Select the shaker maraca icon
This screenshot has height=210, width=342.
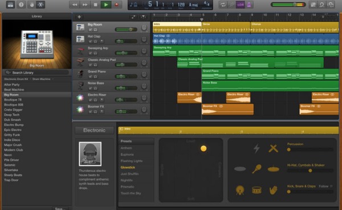pos(256,169)
